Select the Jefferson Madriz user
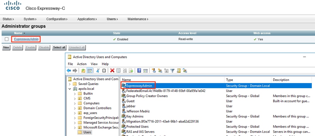The image size is (315, 136). pyautogui.click(x=138, y=111)
